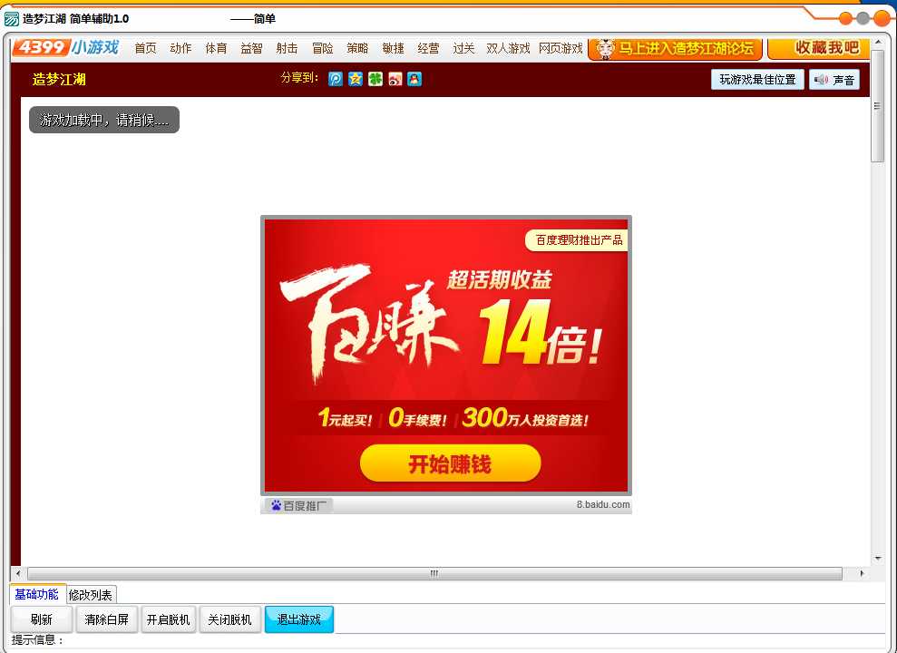
Task: Click the 提示信息 label
Action: (37, 640)
